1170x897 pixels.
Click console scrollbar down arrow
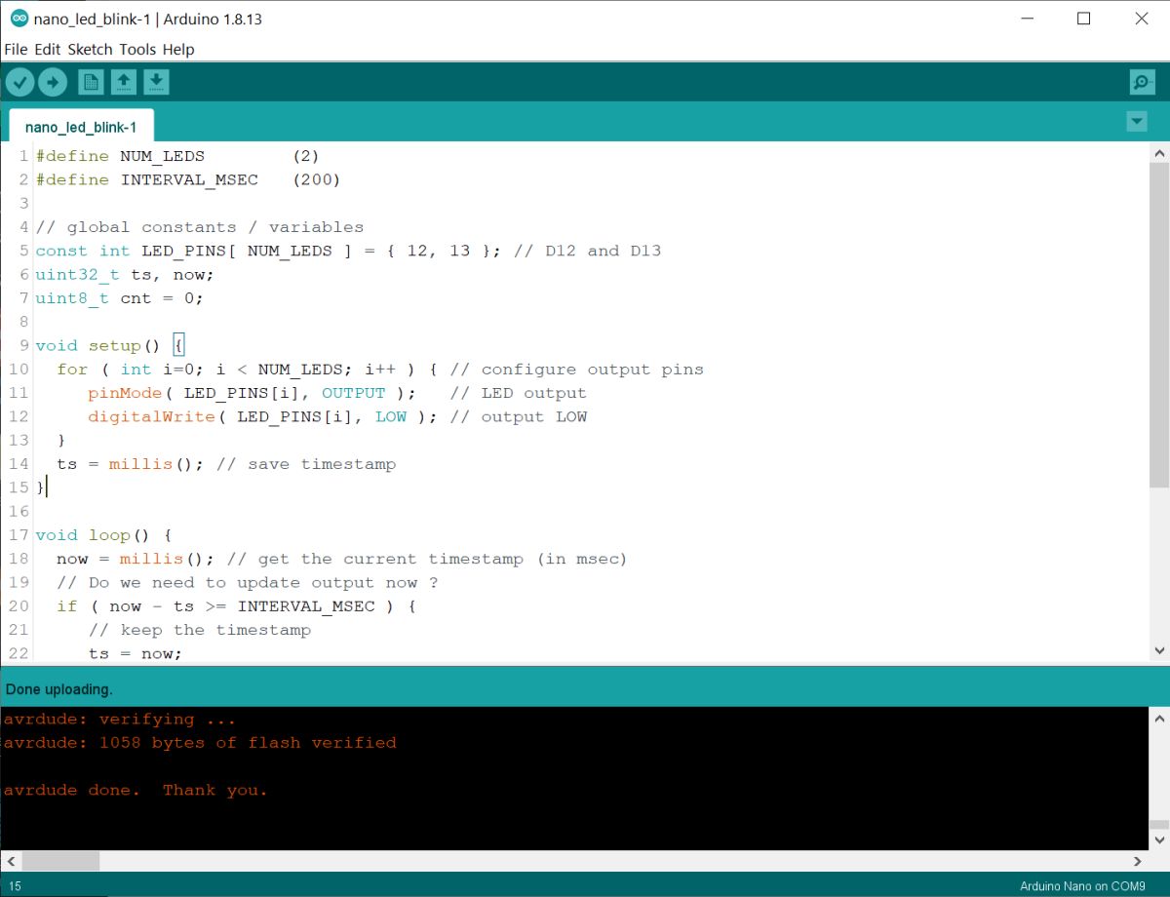(x=1159, y=839)
